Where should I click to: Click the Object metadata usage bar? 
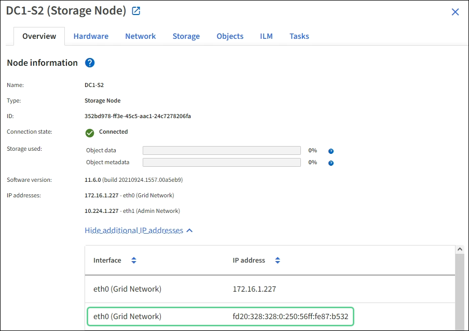(x=222, y=162)
